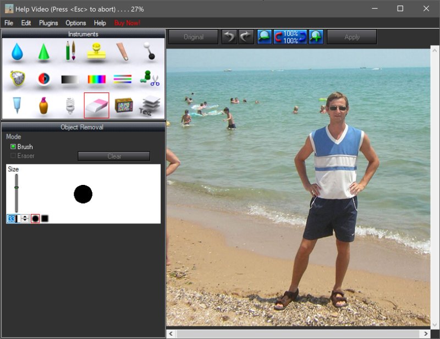This screenshot has width=440, height=339.
Task: Click the red Buy Now! link
Action: point(127,23)
